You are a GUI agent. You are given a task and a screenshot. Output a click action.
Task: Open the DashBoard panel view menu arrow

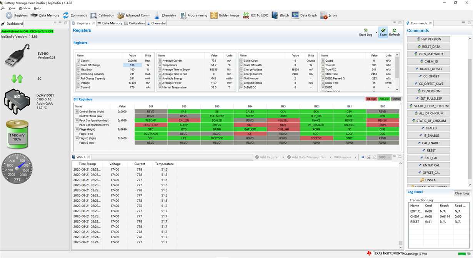(x=55, y=23)
